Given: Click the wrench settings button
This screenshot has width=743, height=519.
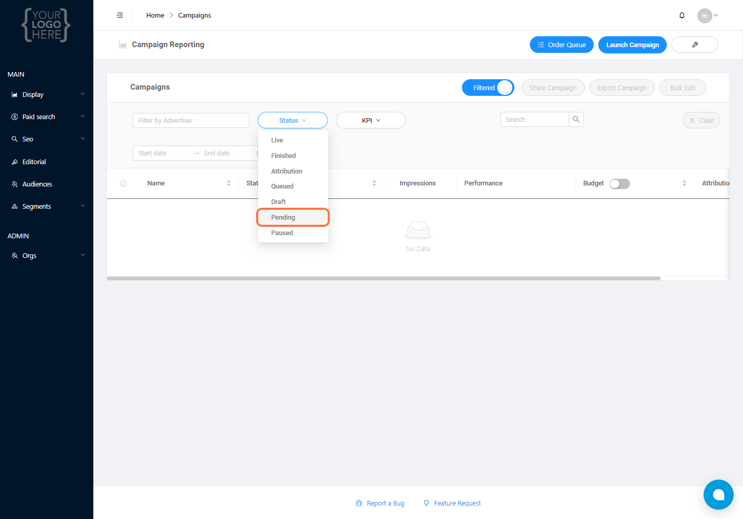Looking at the screenshot, I should [694, 45].
